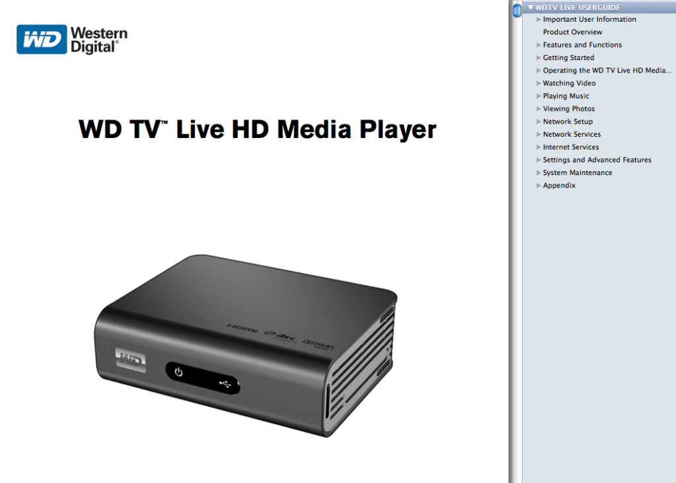Expand the Network Setup triangle
Viewport: 676px width, 483px height.
539,122
